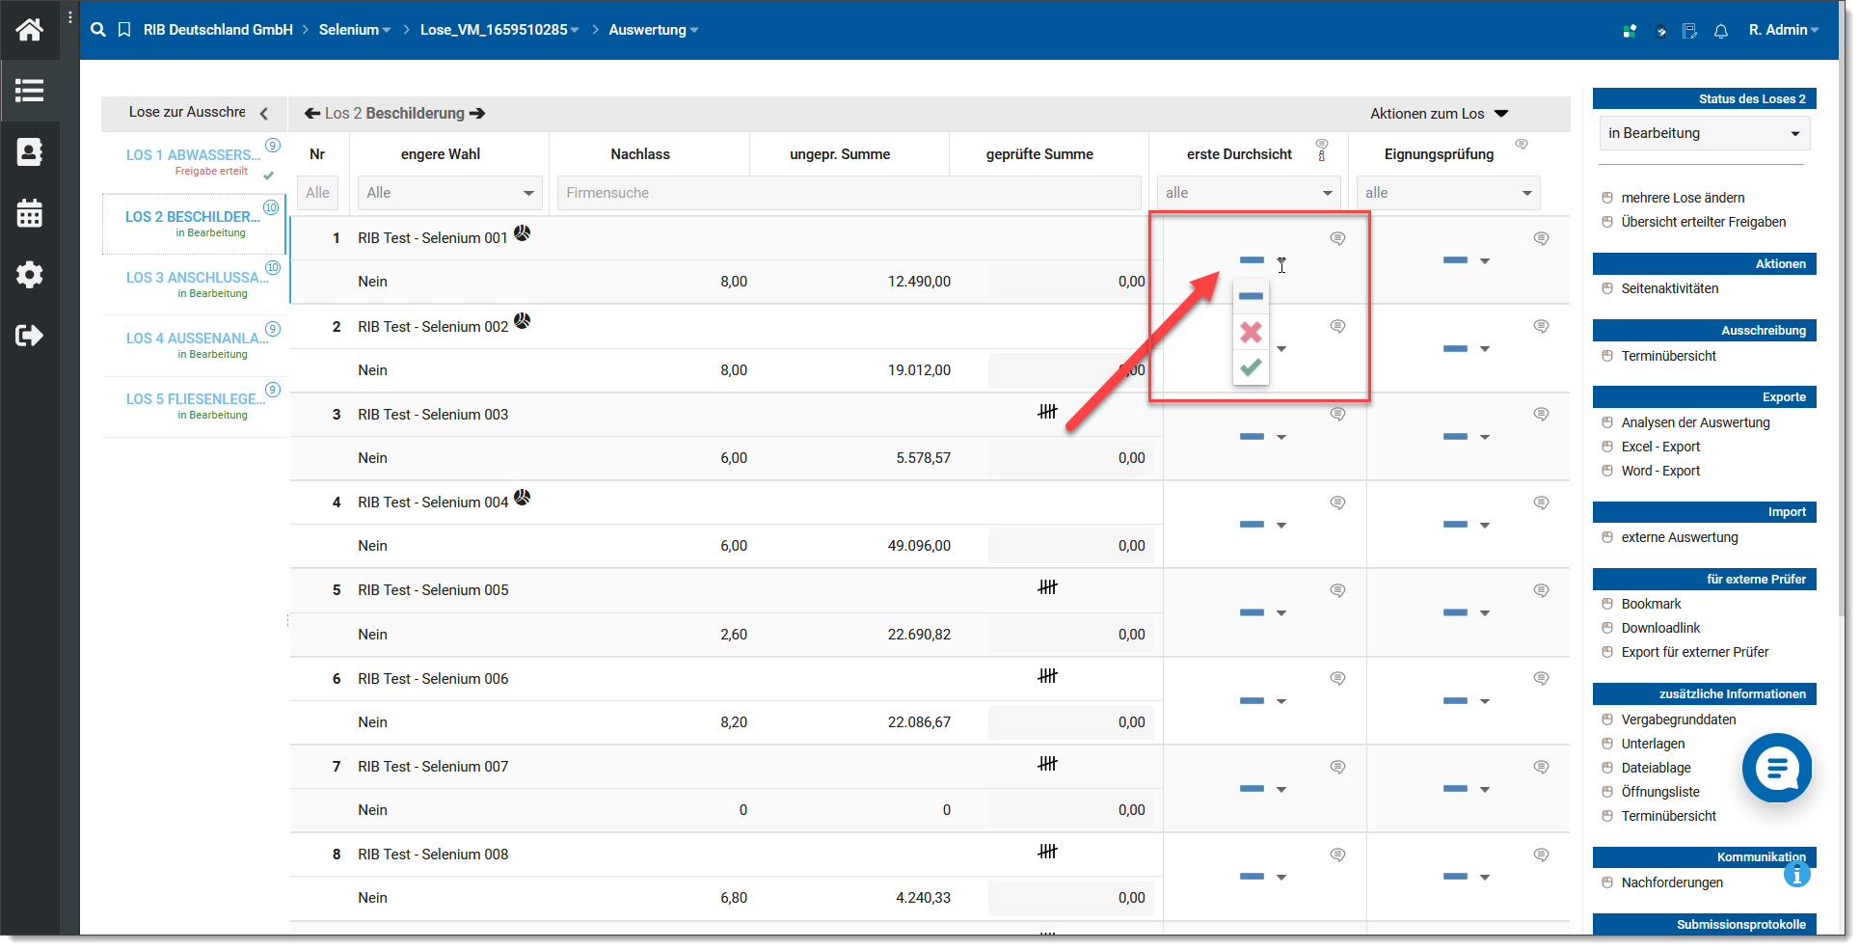This screenshot has height=950, width=1860.
Task: Click the logout icon in left sidebar
Action: coord(29,336)
